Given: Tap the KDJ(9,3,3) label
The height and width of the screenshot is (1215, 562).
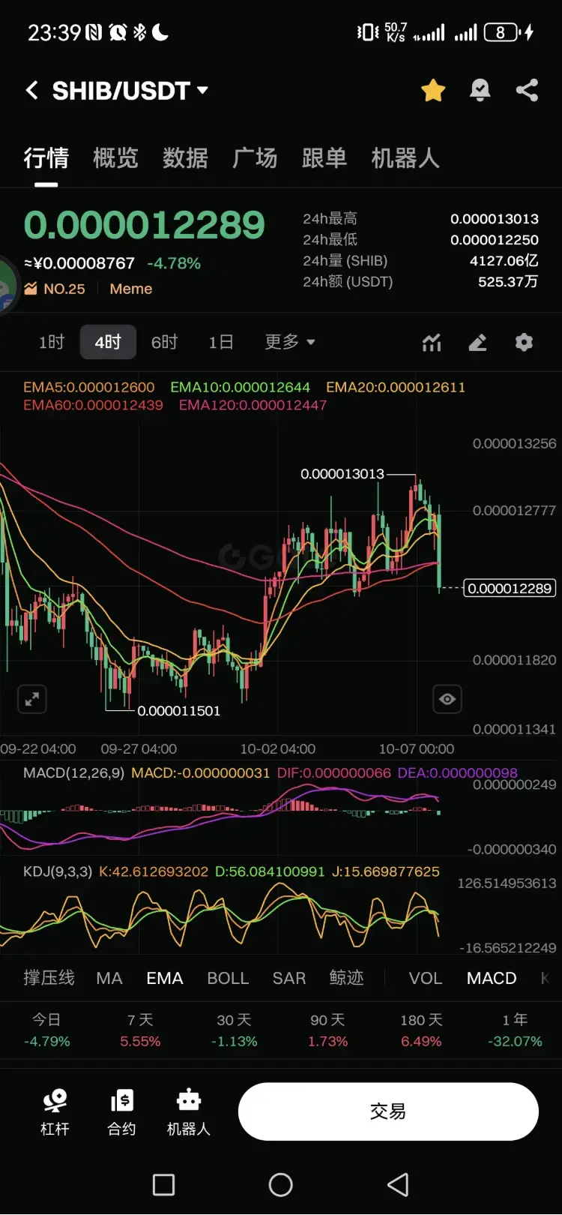Looking at the screenshot, I should [x=58, y=871].
